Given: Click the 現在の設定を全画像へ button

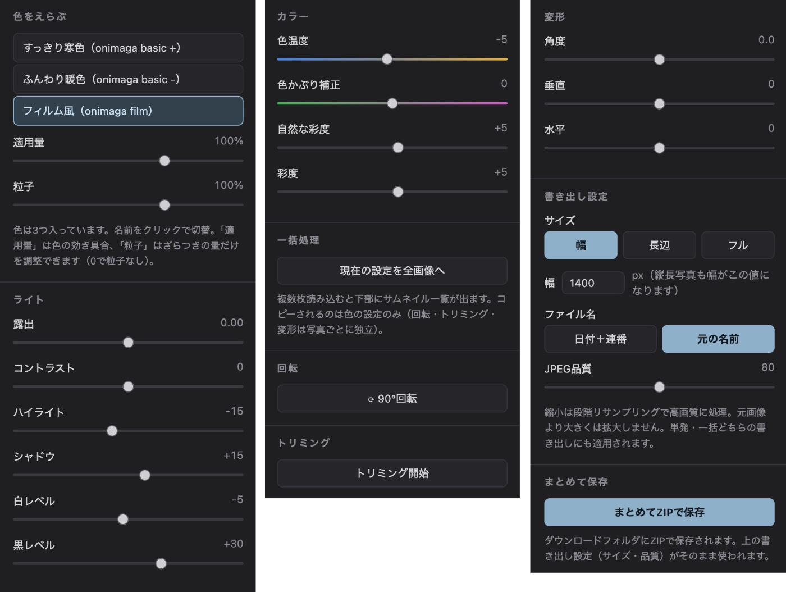Looking at the screenshot, I should (392, 271).
